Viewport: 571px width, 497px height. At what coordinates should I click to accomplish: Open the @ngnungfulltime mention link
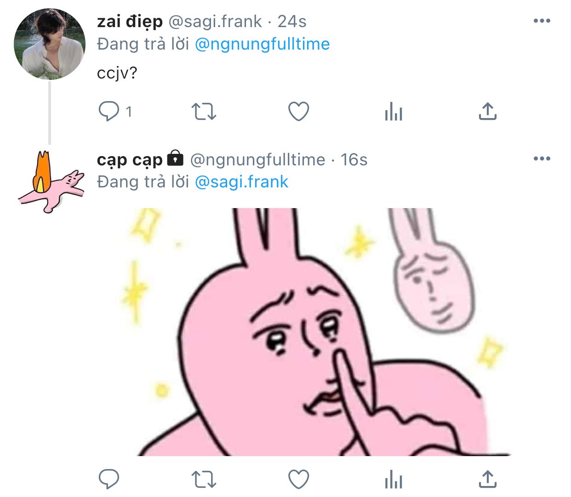click(x=262, y=44)
